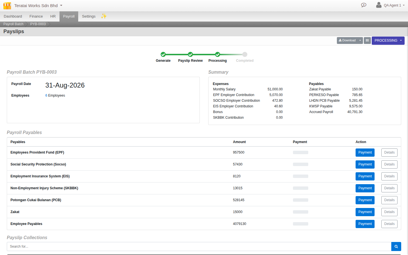408x255 pixels.
Task: Click the KWSP Payable value 9,575.00
Action: (356, 106)
